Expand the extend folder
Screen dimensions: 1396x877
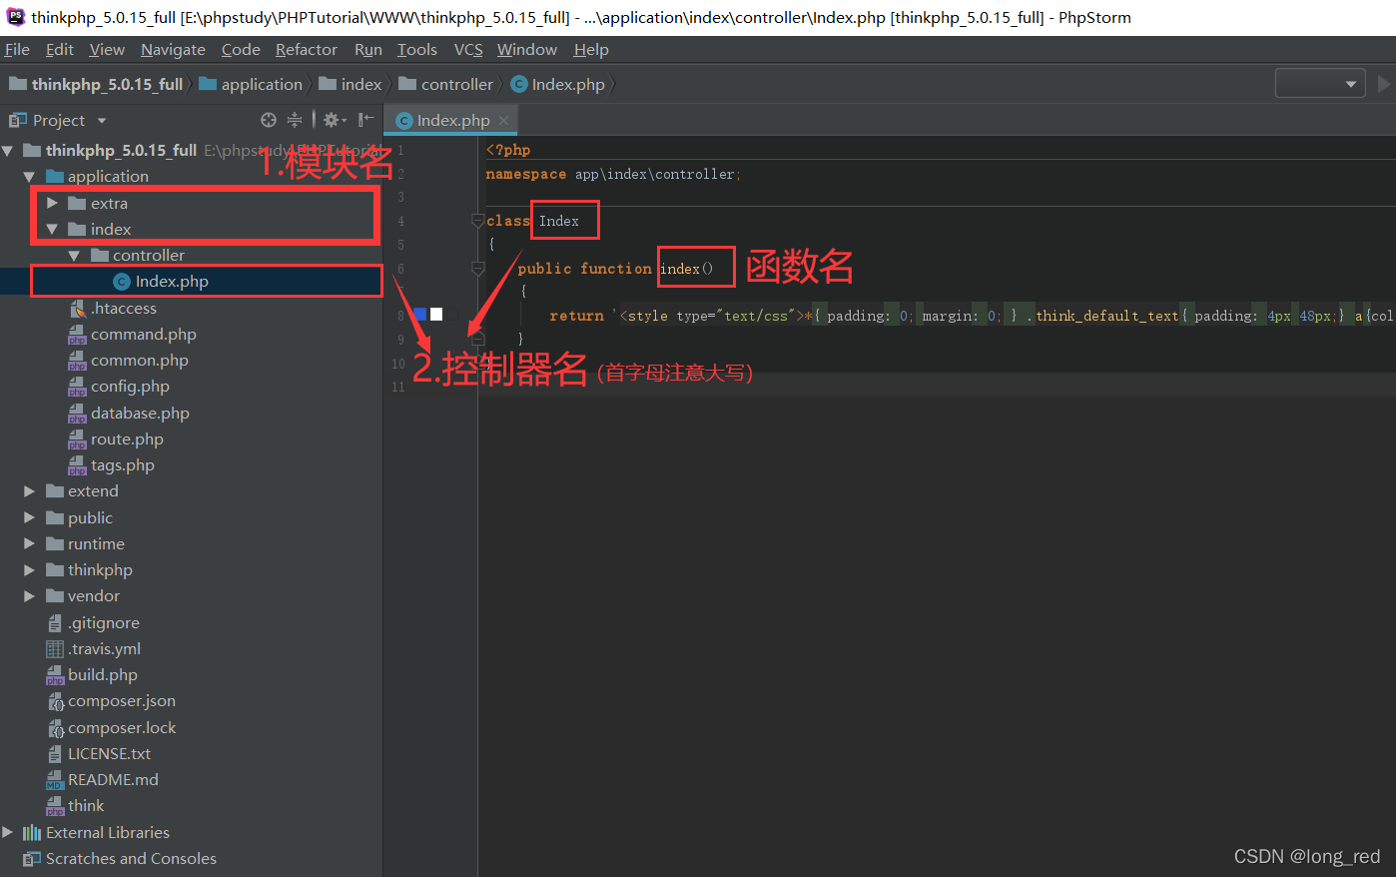pos(29,491)
